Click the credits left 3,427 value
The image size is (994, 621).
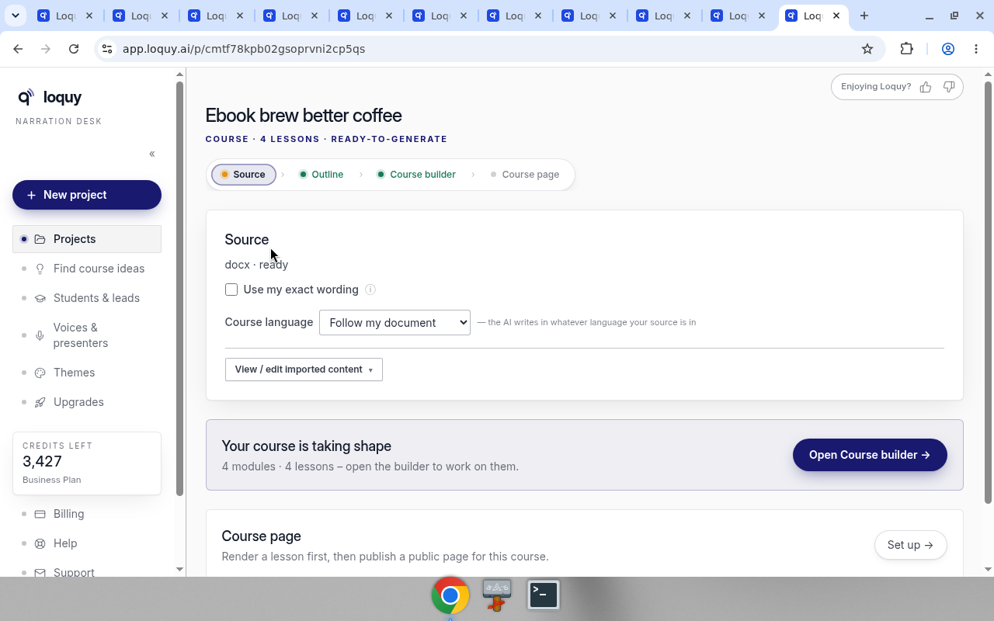point(42,461)
